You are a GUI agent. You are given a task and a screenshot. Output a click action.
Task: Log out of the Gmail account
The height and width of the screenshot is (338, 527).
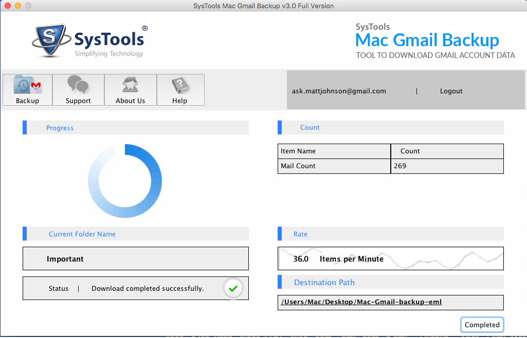click(x=451, y=91)
